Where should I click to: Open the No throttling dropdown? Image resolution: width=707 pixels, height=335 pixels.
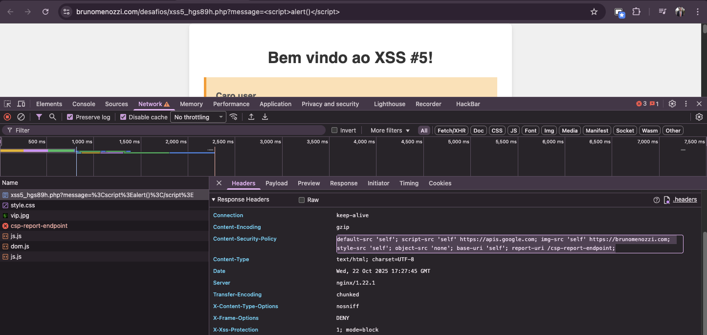pos(198,117)
